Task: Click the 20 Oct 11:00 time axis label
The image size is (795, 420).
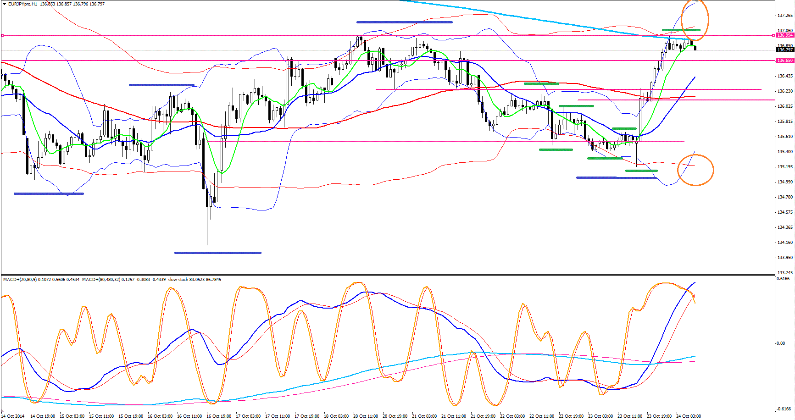Action: 365,416
